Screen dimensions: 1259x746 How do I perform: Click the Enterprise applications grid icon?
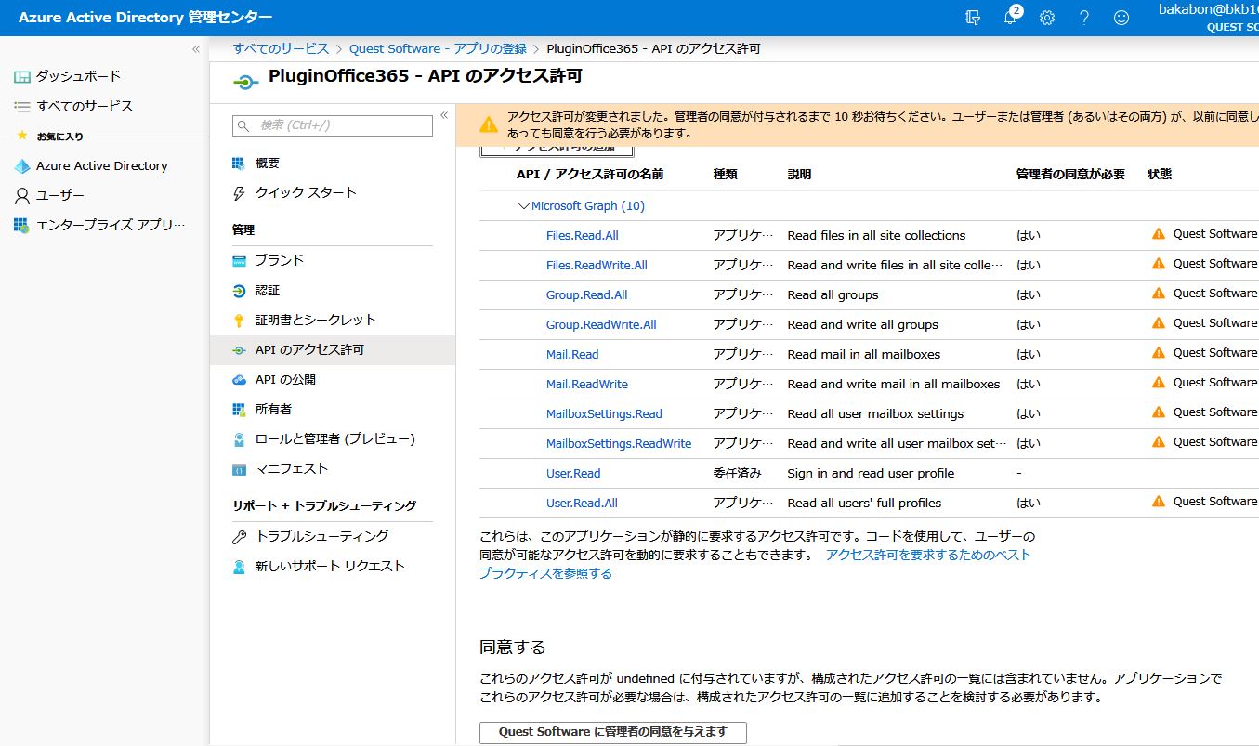tap(22, 225)
